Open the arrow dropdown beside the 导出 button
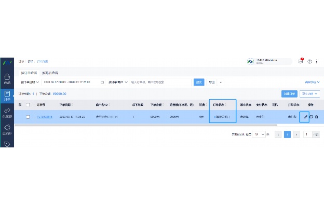The width and height of the screenshot is (324, 205). pyautogui.click(x=221, y=82)
